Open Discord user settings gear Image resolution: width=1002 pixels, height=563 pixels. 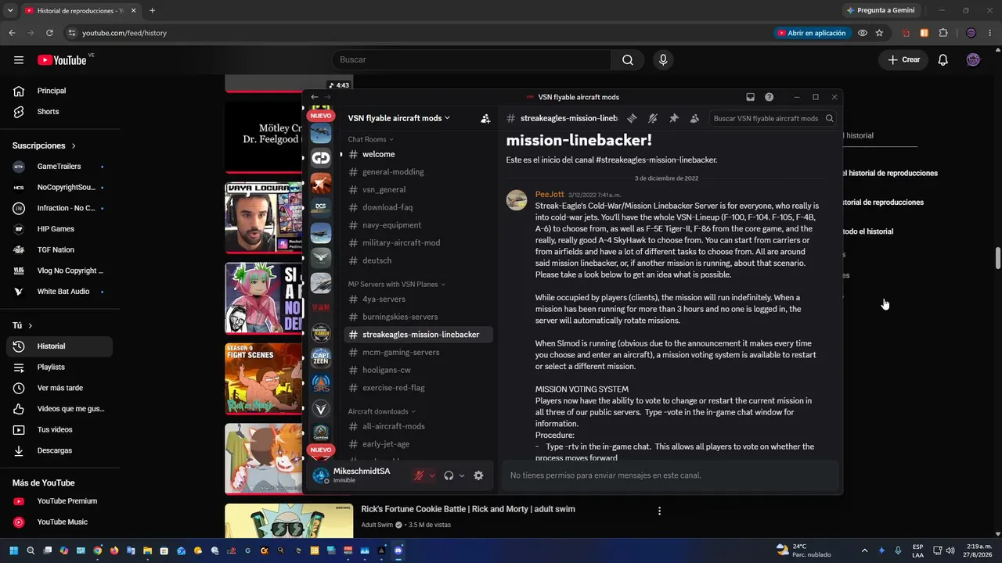[x=478, y=475]
